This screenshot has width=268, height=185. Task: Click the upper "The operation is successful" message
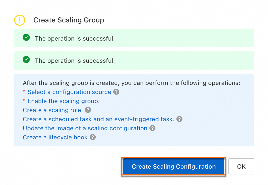click(75, 39)
